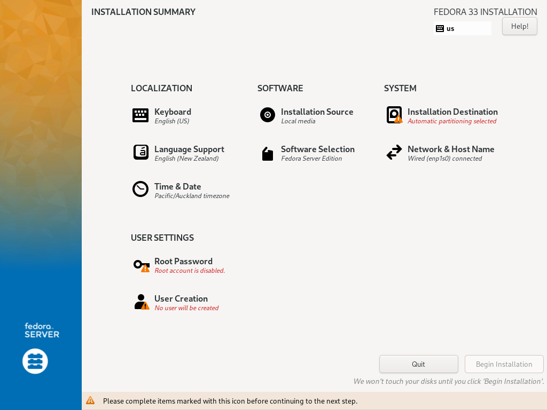
Task: Click the Begin Installation button
Action: (504, 364)
